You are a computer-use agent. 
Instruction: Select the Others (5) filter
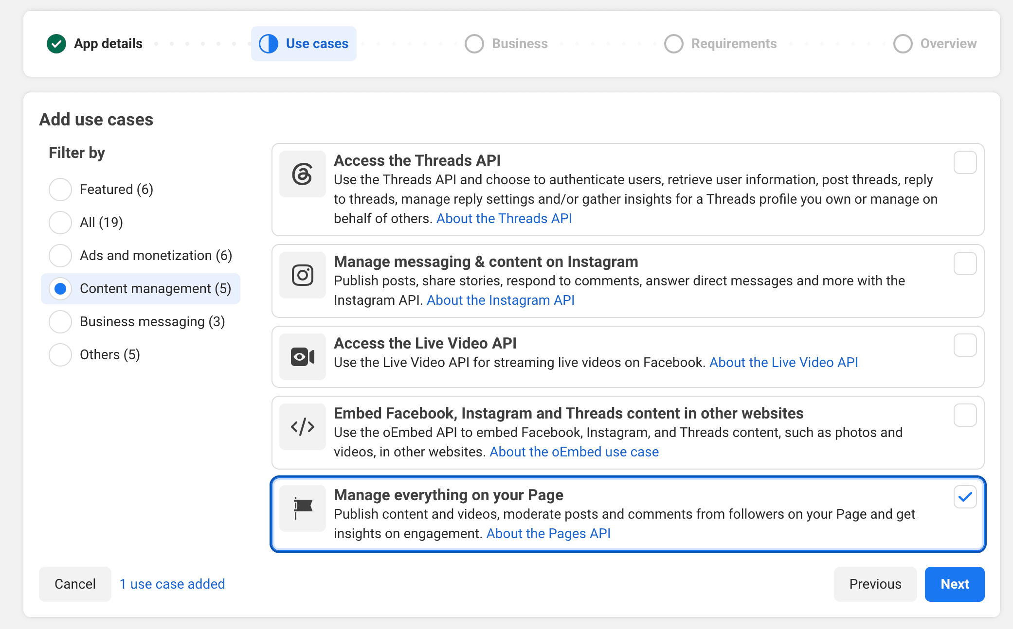94,355
